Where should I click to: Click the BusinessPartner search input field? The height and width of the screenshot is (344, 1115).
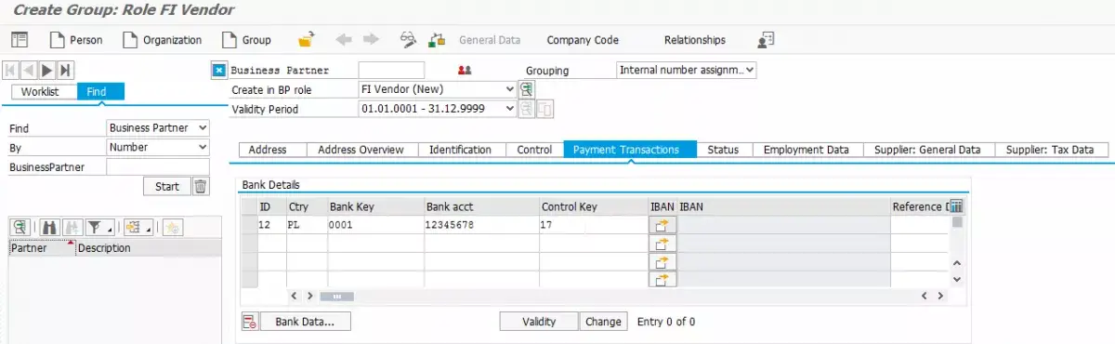pos(158,167)
